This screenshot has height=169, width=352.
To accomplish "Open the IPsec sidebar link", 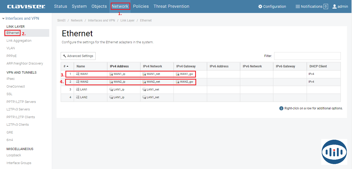I will click(x=11, y=79).
